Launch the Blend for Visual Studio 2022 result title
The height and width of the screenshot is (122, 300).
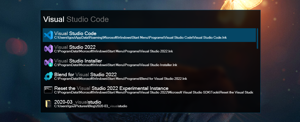tap(85, 74)
